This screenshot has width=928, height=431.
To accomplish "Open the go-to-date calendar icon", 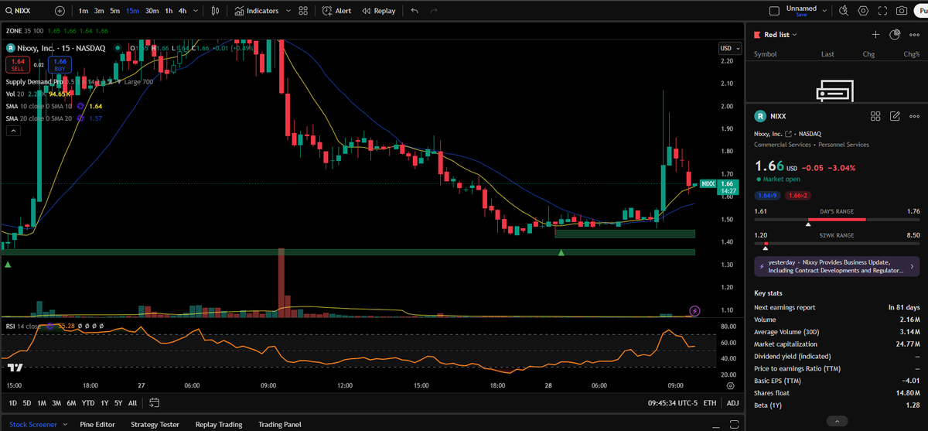I will [x=154, y=403].
